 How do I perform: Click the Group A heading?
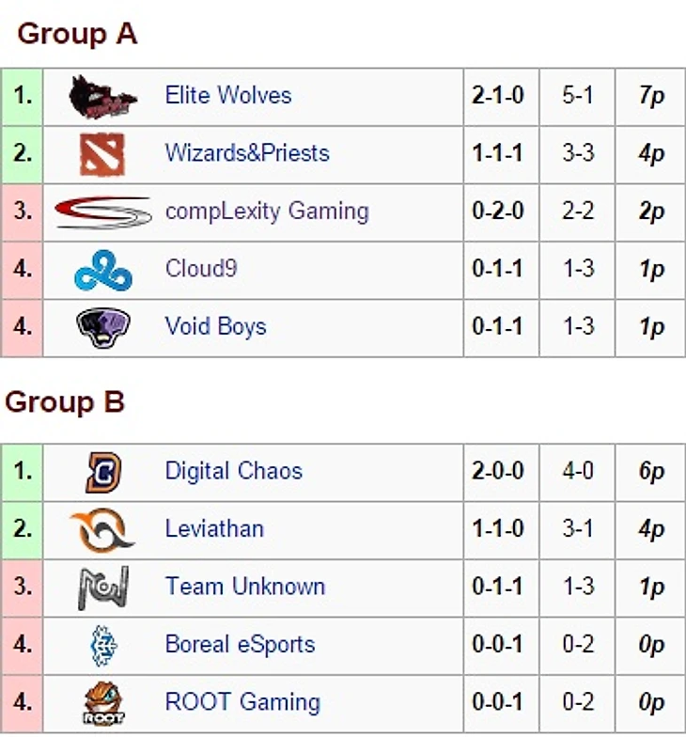(x=77, y=34)
